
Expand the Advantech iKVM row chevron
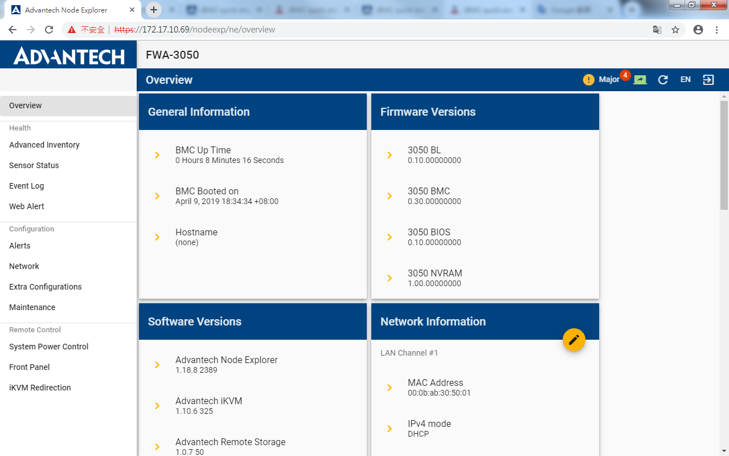[x=157, y=406]
